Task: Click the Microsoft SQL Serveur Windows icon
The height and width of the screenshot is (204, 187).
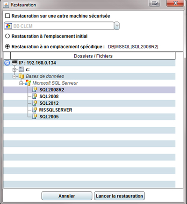Action: 28,83
